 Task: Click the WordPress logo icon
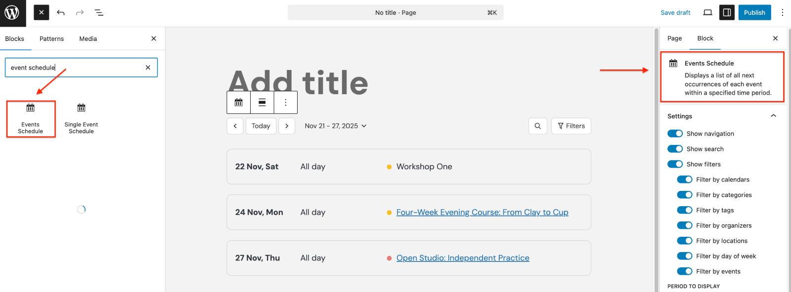pyautogui.click(x=12, y=13)
